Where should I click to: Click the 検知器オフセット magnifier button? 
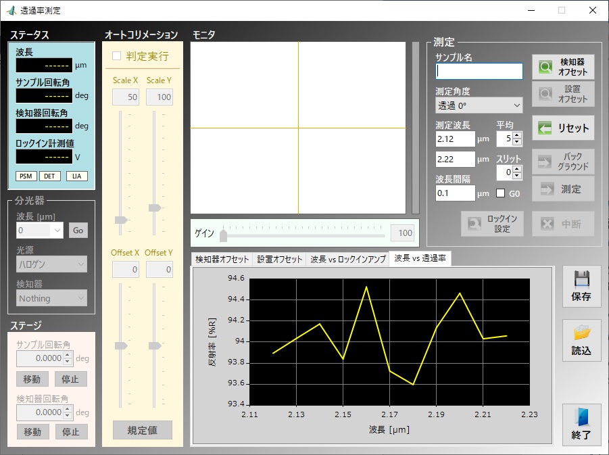[563, 67]
